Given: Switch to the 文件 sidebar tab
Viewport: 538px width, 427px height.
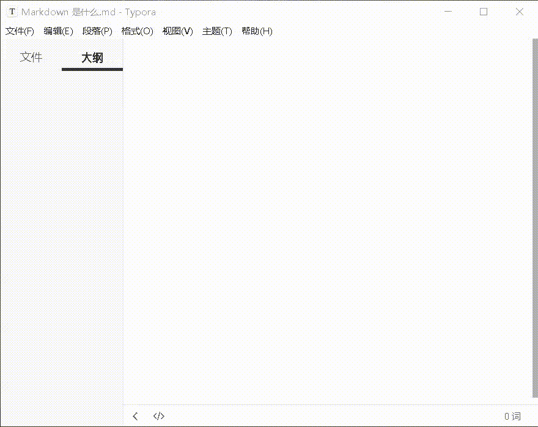Looking at the screenshot, I should coord(31,57).
